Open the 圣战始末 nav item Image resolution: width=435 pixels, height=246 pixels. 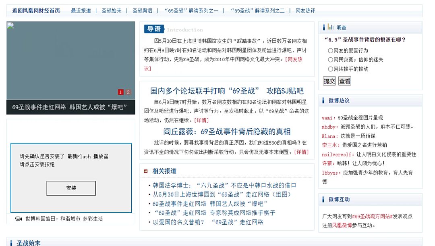[x=112, y=10]
